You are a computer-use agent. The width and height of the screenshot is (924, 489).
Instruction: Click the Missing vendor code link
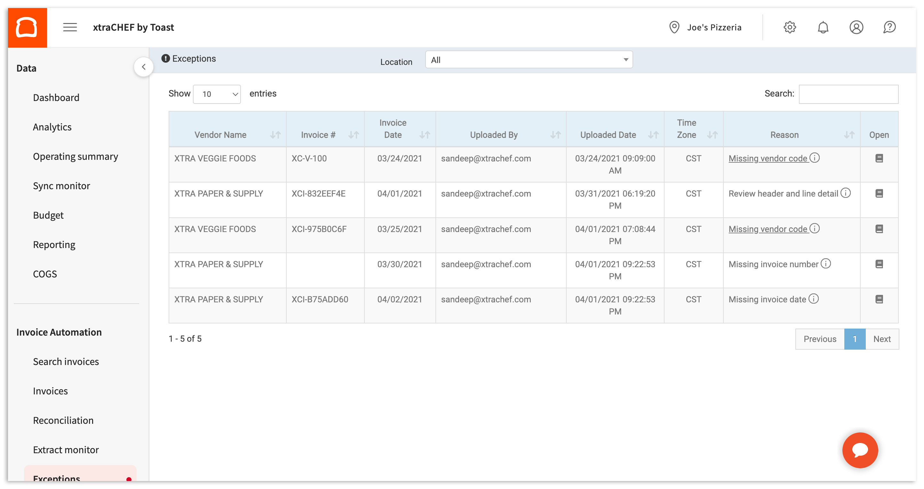pos(768,158)
